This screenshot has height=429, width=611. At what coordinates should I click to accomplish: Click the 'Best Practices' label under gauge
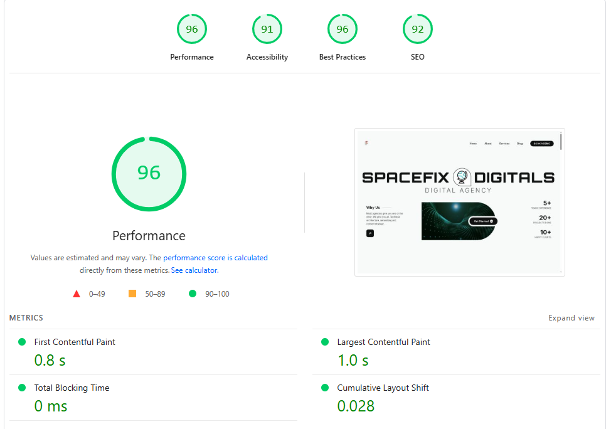342,57
